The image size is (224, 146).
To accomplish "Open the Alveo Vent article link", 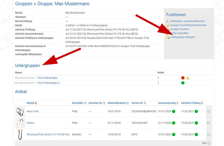I will pyautogui.click(x=32, y=112).
